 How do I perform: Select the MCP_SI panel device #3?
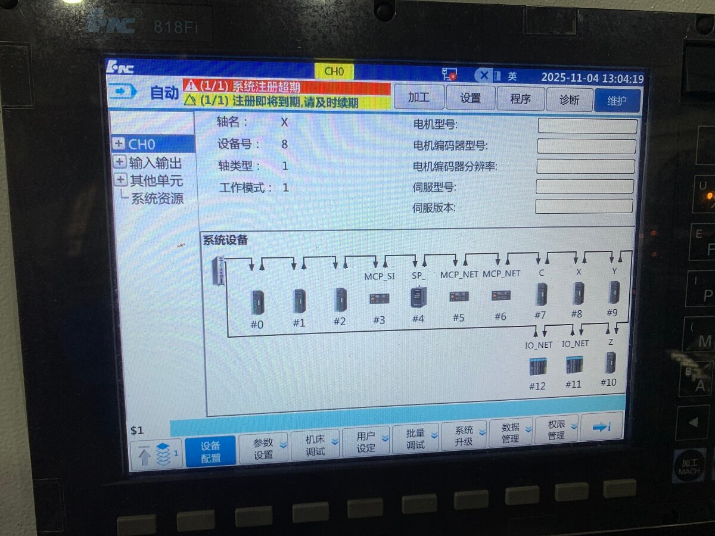pos(379,298)
